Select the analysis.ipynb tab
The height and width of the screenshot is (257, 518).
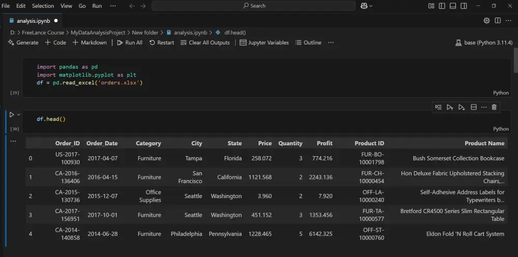click(33, 21)
